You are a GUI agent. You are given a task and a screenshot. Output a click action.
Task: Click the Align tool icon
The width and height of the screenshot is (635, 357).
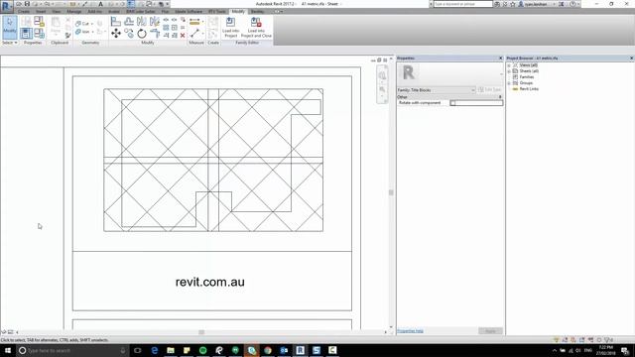pyautogui.click(x=116, y=22)
